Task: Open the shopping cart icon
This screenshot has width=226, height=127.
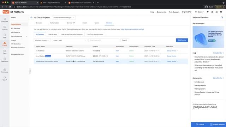Action: pyautogui.click(x=208, y=12)
